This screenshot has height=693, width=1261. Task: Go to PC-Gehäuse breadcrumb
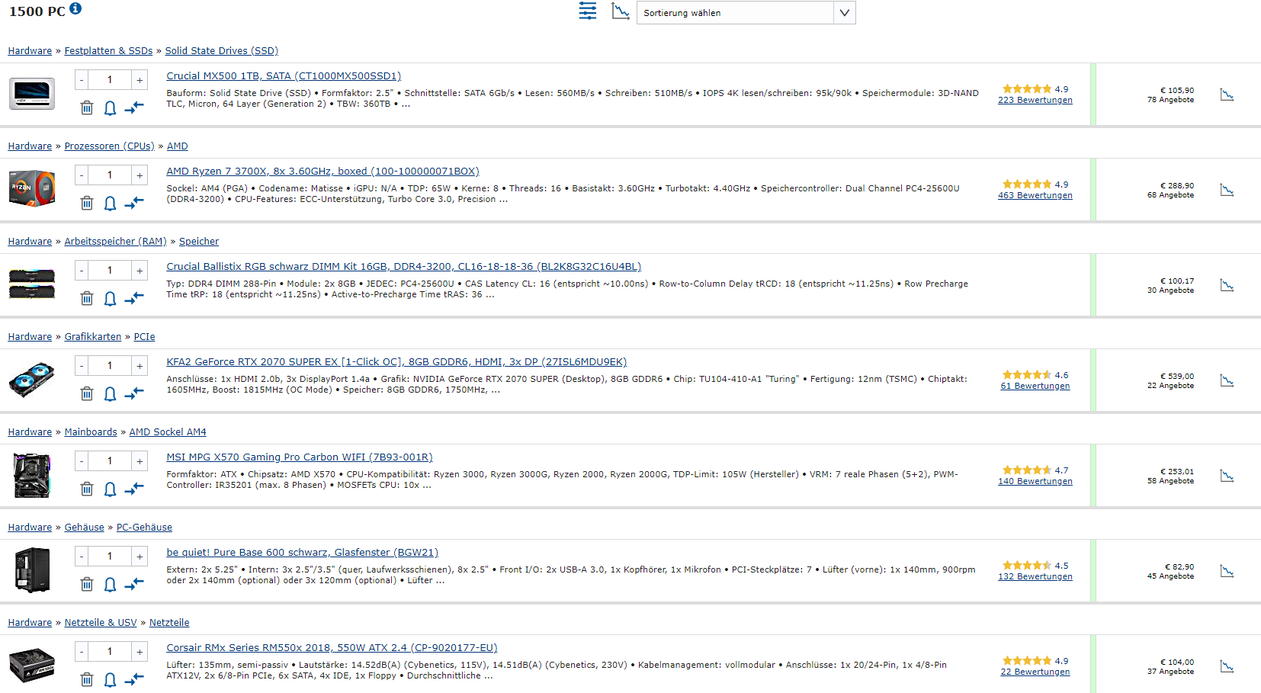[144, 527]
